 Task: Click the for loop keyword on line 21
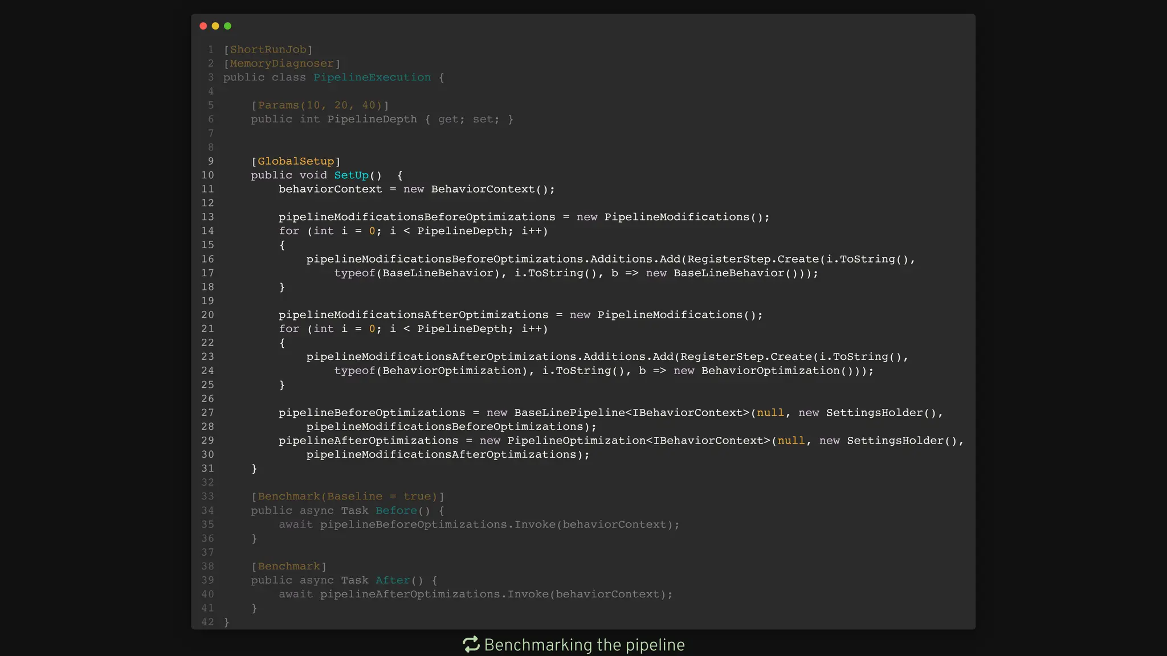point(289,329)
